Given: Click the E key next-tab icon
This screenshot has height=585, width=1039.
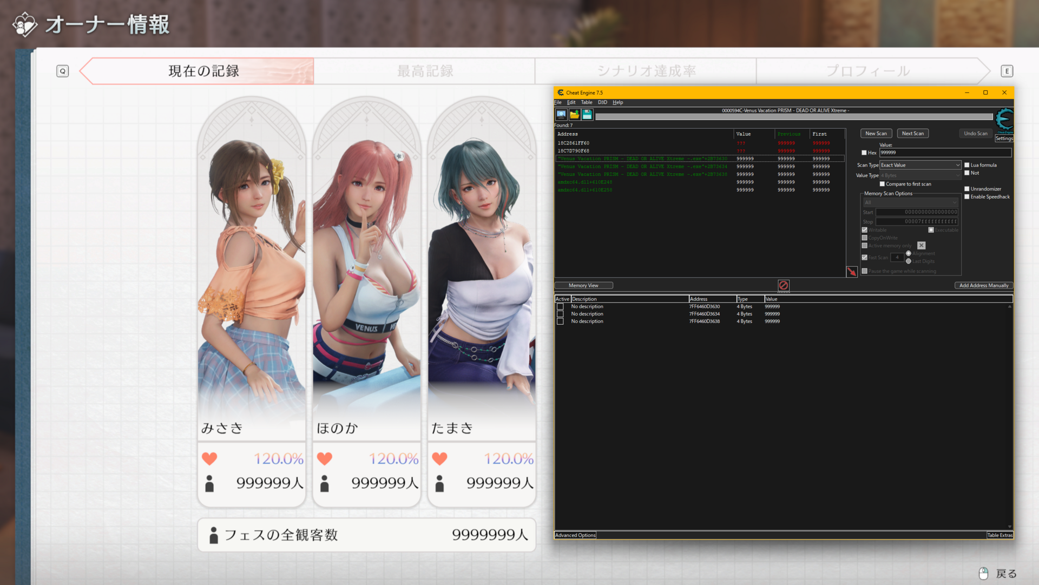Looking at the screenshot, I should click(1007, 71).
